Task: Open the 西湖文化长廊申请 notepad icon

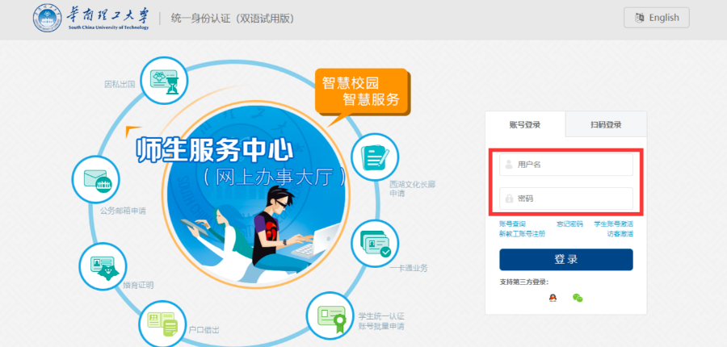Action: (x=375, y=157)
